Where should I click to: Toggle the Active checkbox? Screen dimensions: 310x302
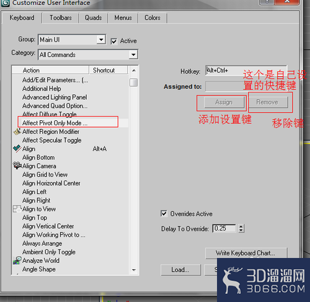(x=114, y=41)
